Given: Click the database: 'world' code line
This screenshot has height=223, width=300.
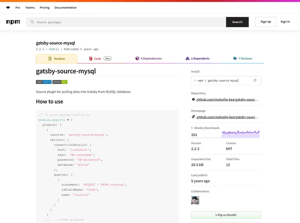Looking at the screenshot, I should pos(73,165).
